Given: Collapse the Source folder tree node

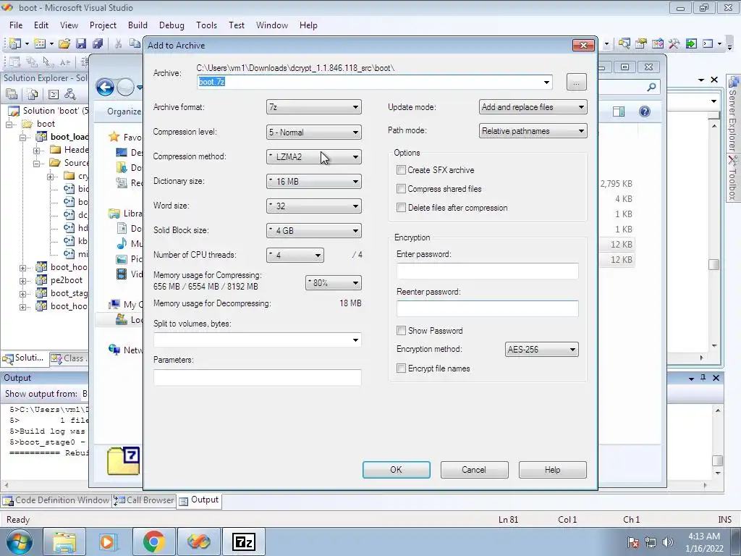Looking at the screenshot, I should pos(36,164).
